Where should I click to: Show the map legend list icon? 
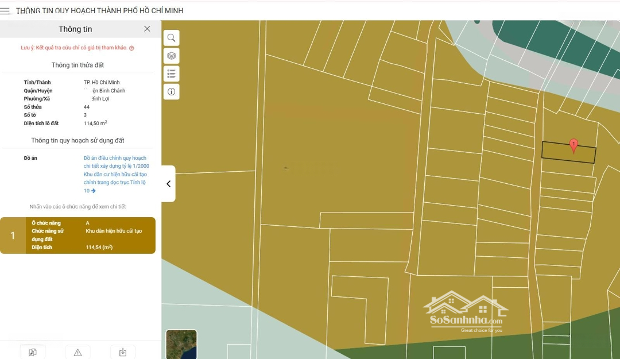(171, 74)
